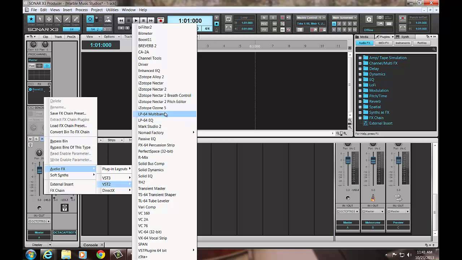462x260 pixels.
Task: Toggle global Mute M button
Action: click(264, 18)
